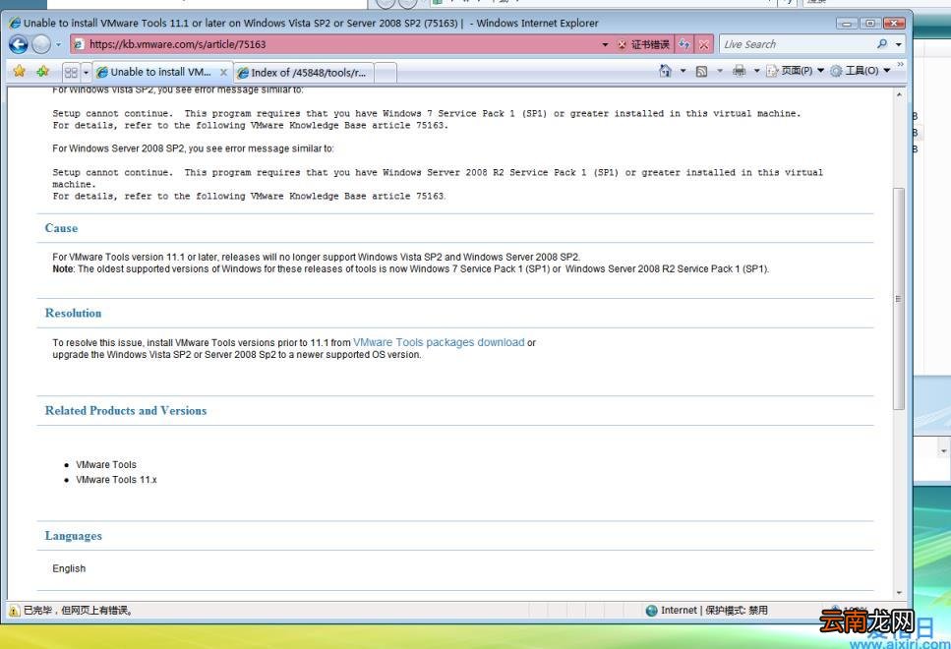This screenshot has height=649, width=951.
Task: Click the '已完毕，但网页上有错误' status text
Action: pyautogui.click(x=79, y=611)
